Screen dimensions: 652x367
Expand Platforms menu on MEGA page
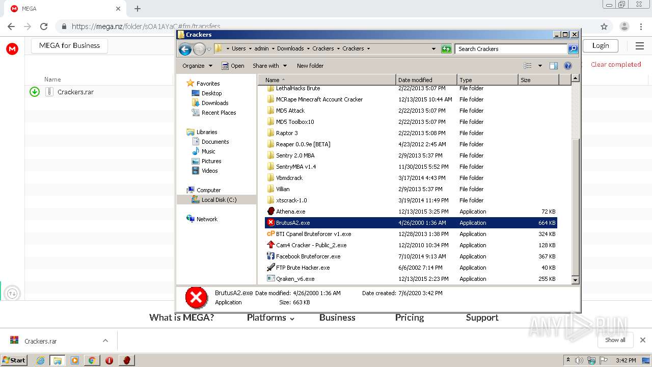270,318
